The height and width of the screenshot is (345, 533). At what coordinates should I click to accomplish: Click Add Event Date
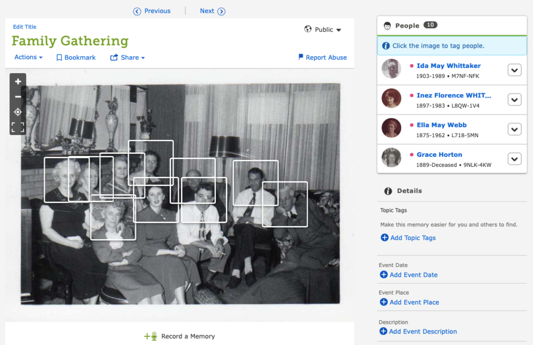[x=409, y=275]
